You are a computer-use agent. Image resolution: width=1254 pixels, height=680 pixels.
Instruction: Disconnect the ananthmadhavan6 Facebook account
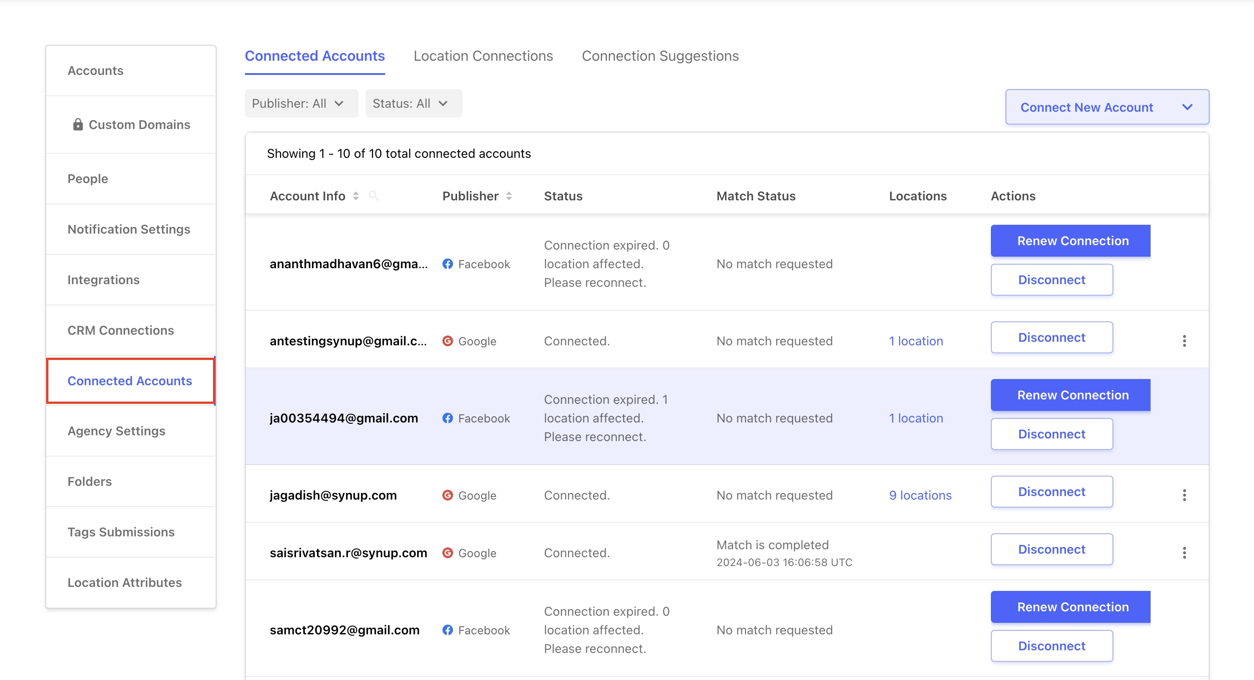(1052, 280)
